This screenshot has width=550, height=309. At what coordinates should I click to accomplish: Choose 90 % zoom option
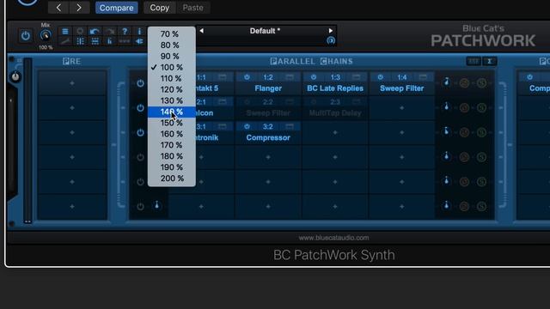coord(172,56)
